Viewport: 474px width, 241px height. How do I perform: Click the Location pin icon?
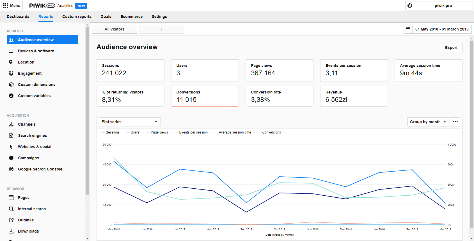11,62
